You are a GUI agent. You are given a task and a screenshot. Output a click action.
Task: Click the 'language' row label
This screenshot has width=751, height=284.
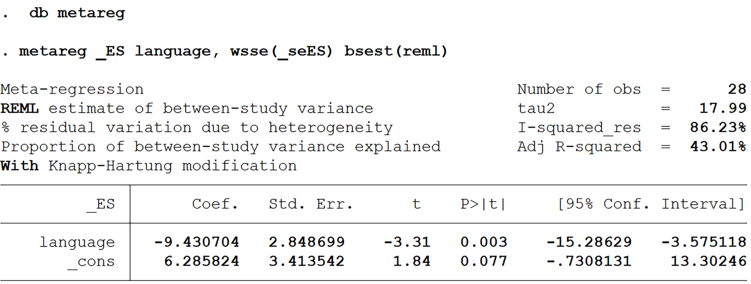tap(77, 243)
